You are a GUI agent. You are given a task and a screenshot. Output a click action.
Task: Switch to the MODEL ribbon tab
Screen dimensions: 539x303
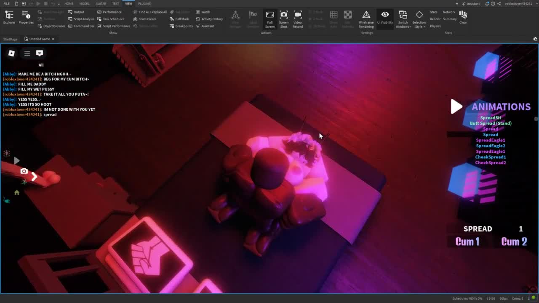[x=84, y=3]
